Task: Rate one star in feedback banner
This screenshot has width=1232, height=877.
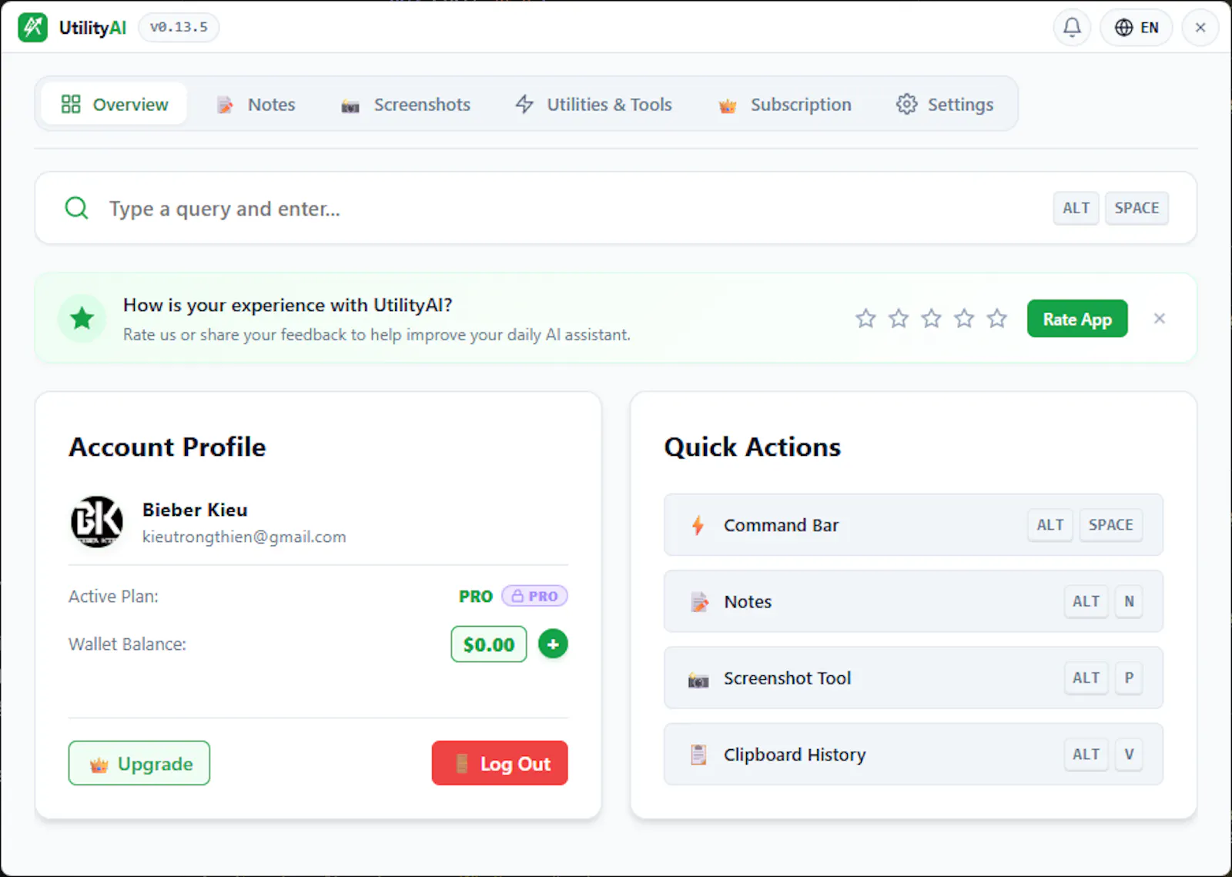Action: click(x=865, y=318)
